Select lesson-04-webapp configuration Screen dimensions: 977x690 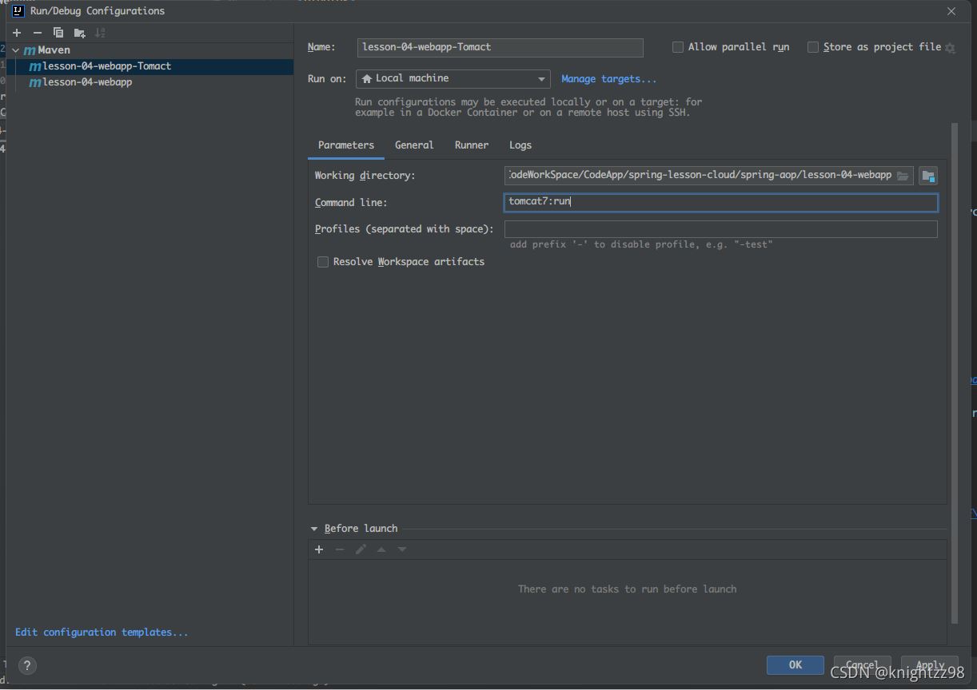(150, 82)
